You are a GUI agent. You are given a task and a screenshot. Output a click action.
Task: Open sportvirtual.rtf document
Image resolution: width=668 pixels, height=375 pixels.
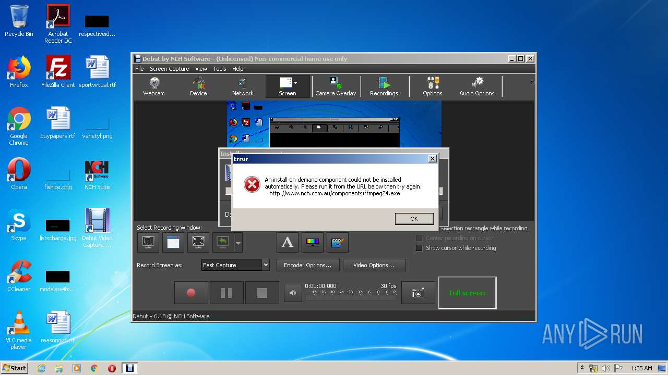(97, 72)
